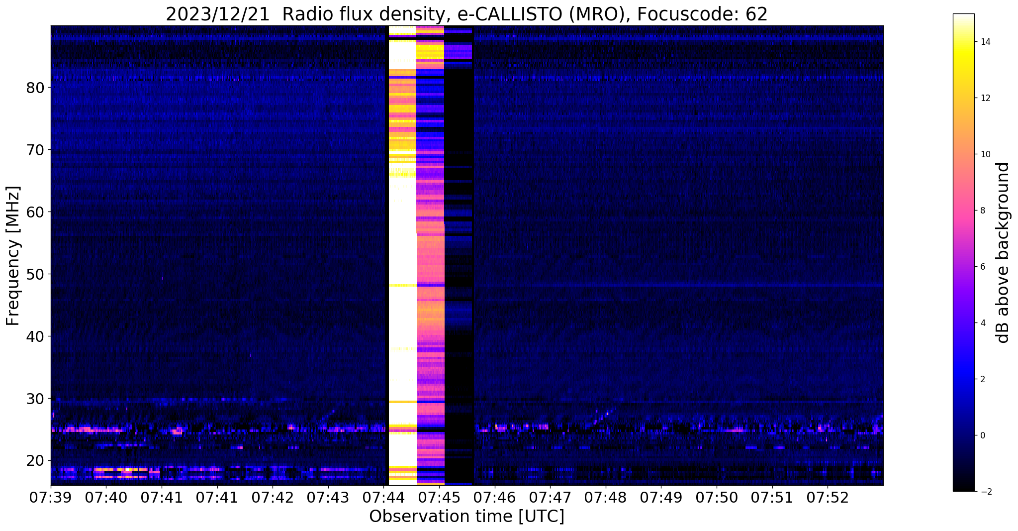Click the 'Observation time [UTC]' x-axis label
The image size is (1018, 531).
click(466, 517)
